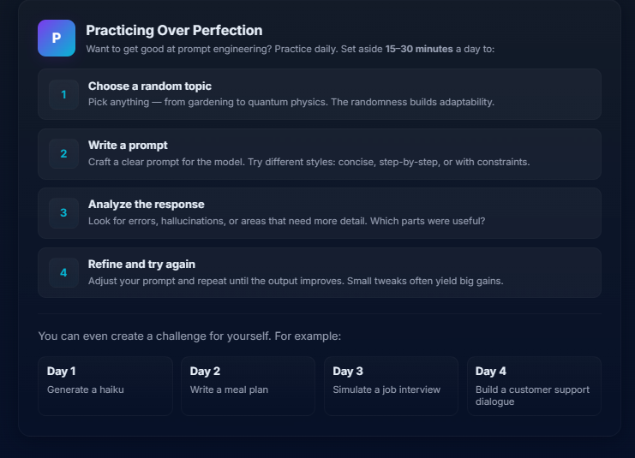Open the Write a prompt step card

319,154
